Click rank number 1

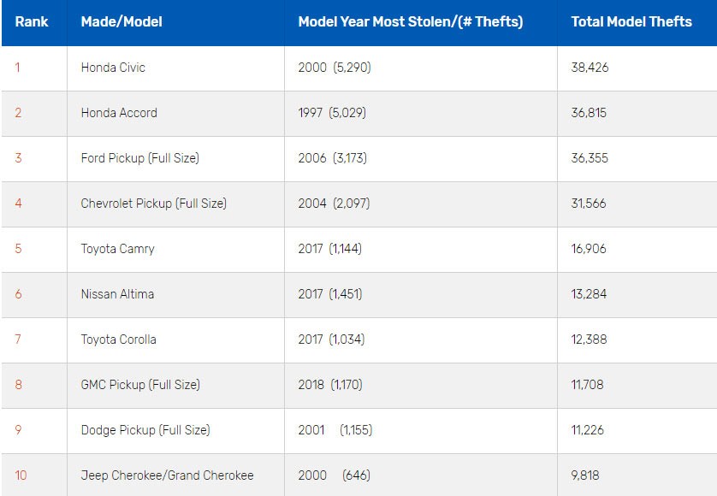(x=17, y=68)
